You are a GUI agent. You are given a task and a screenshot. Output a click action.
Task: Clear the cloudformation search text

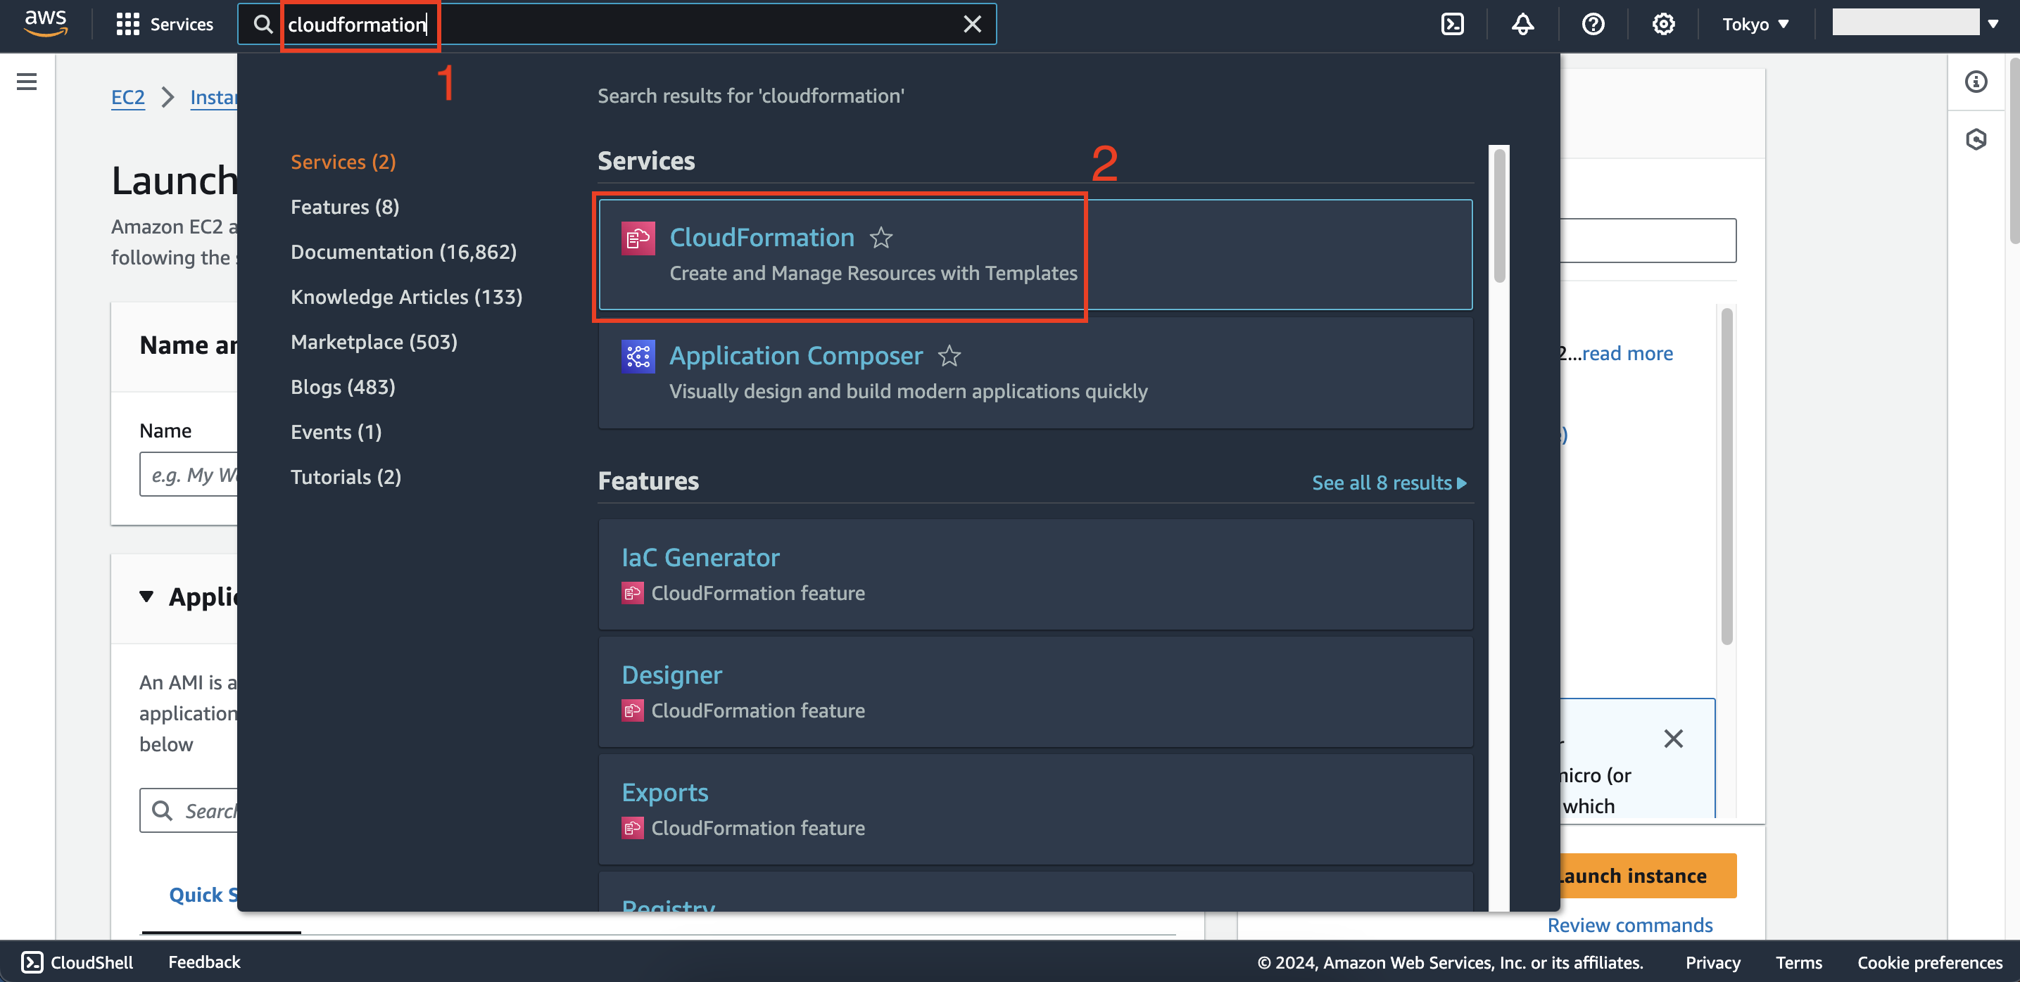pos(971,25)
